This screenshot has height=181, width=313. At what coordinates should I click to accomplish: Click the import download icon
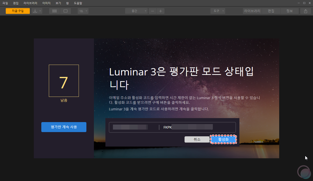(x=35, y=11)
